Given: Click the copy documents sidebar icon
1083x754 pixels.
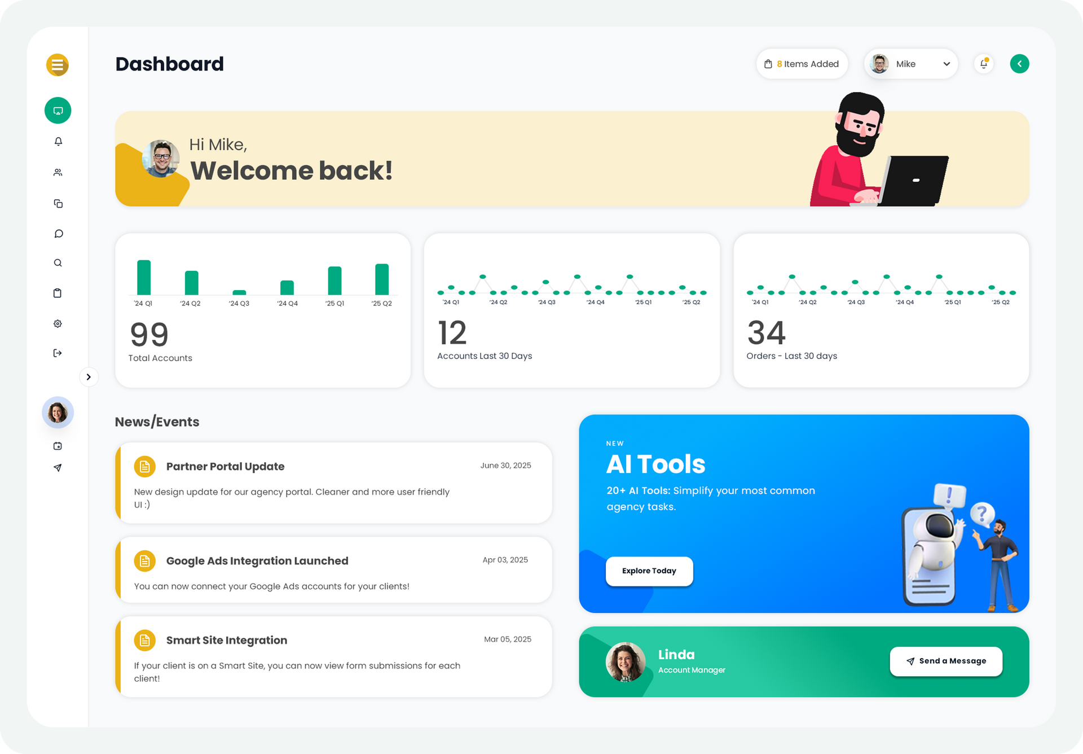Looking at the screenshot, I should coord(58,203).
